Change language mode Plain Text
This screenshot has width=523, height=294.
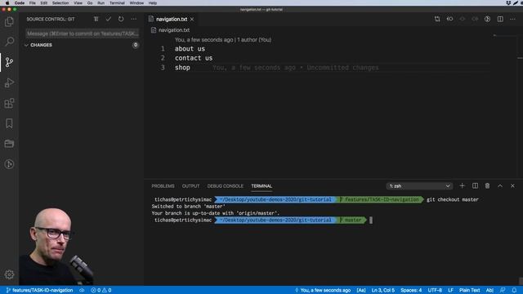point(469,290)
